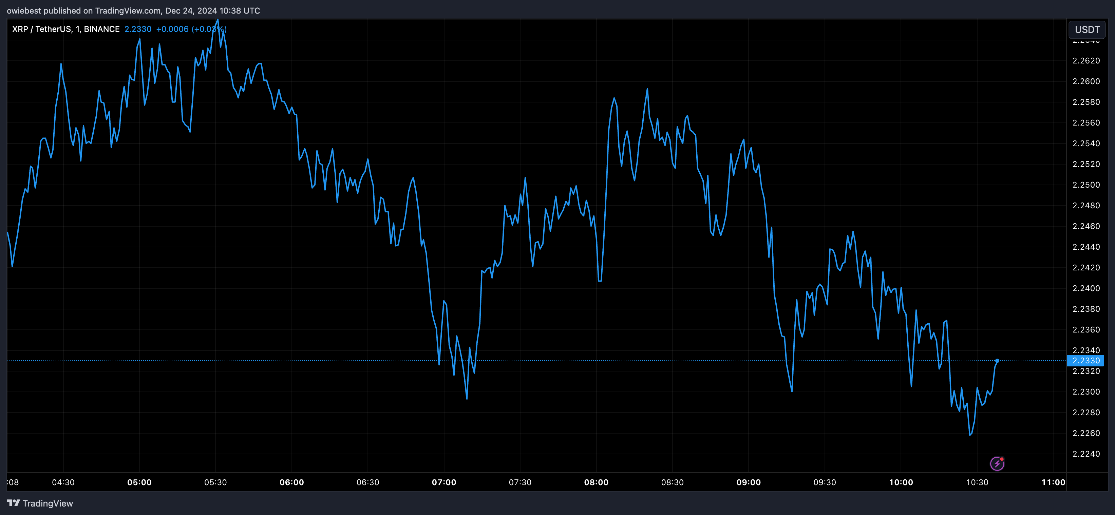
Task: Click the 2.2400 price axis label
Action: pos(1086,288)
